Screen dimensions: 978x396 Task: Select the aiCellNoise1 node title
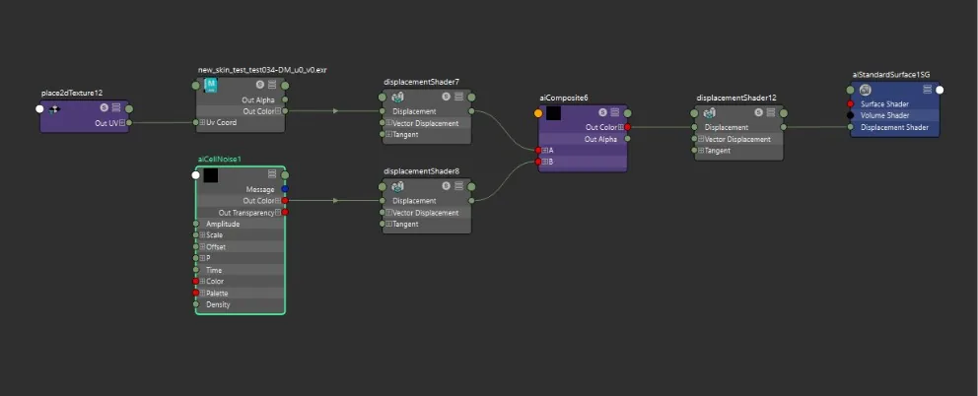click(220, 159)
